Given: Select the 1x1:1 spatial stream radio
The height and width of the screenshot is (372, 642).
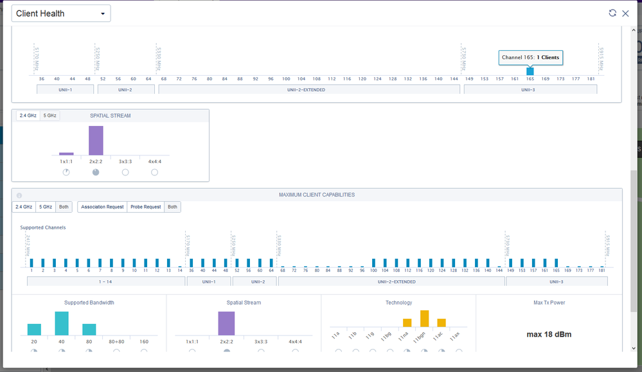Looking at the screenshot, I should tap(66, 172).
